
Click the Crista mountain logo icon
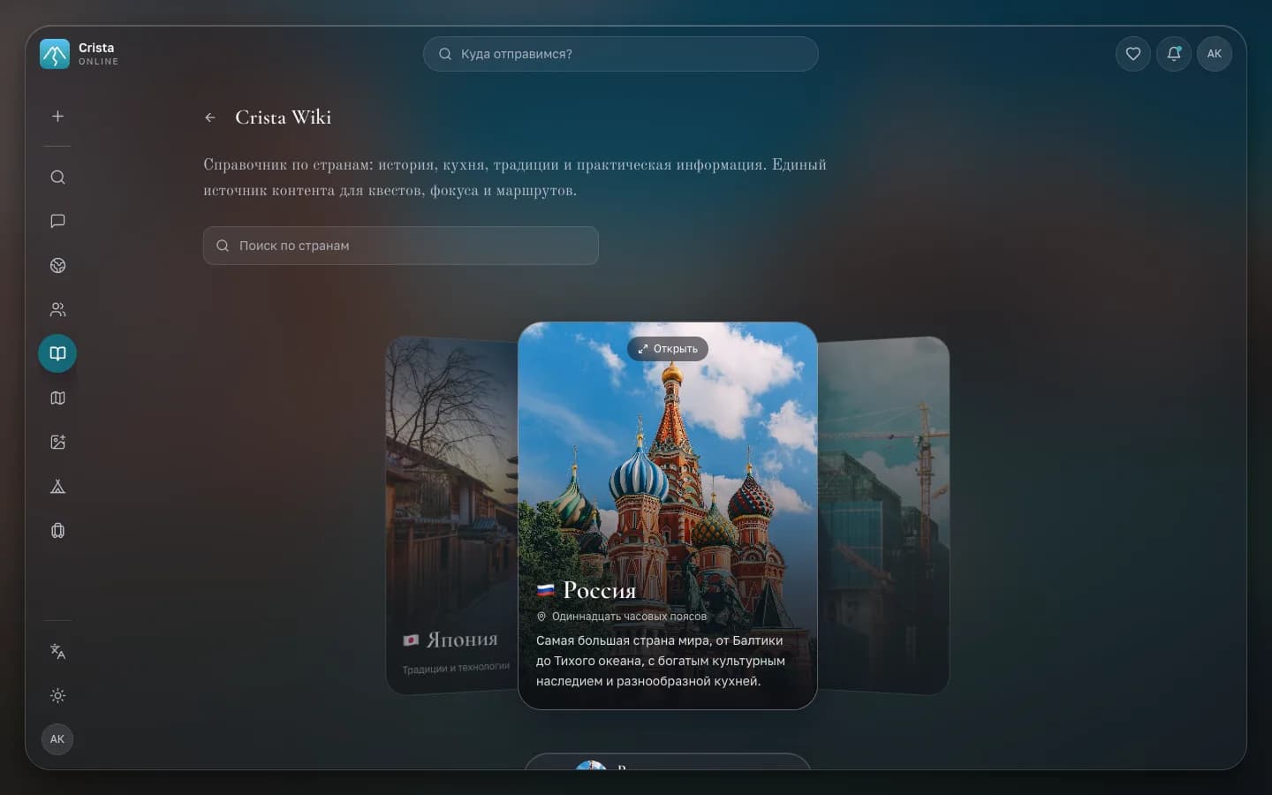point(55,54)
